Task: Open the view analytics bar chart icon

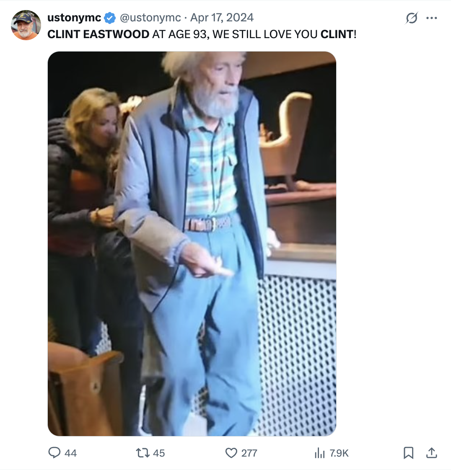Action: click(x=320, y=453)
